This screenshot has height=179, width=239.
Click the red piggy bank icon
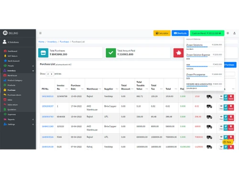178,53
